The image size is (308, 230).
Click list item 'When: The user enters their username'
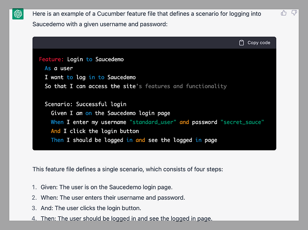point(113,197)
